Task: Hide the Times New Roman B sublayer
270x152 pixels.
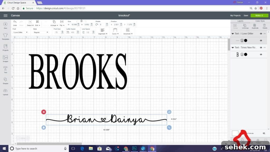Action: tap(261, 54)
